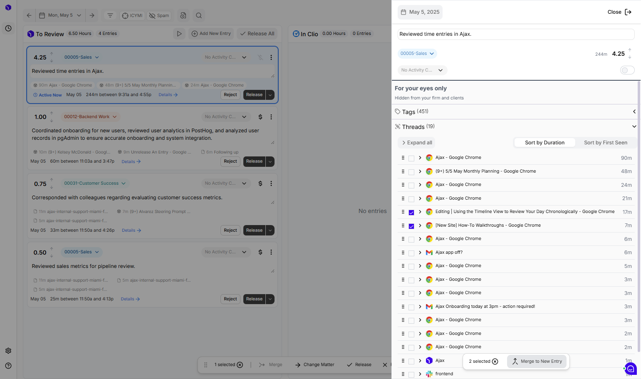The image size is (641, 379).
Task: Click Merge to New Entry button
Action: pos(537,362)
